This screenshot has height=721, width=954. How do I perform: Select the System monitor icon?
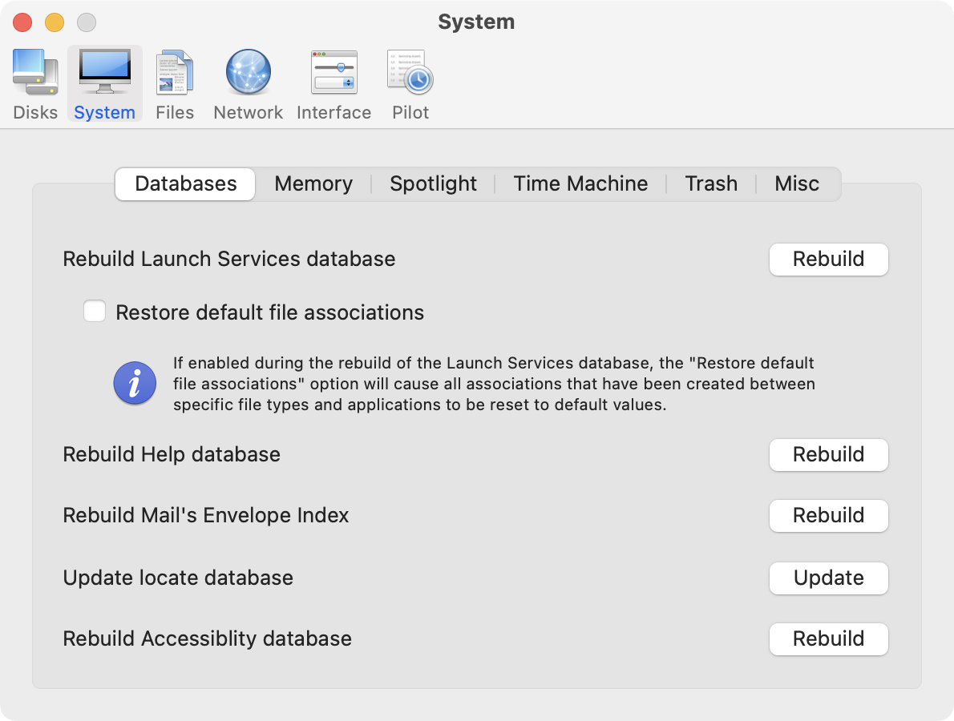pyautogui.click(x=104, y=73)
